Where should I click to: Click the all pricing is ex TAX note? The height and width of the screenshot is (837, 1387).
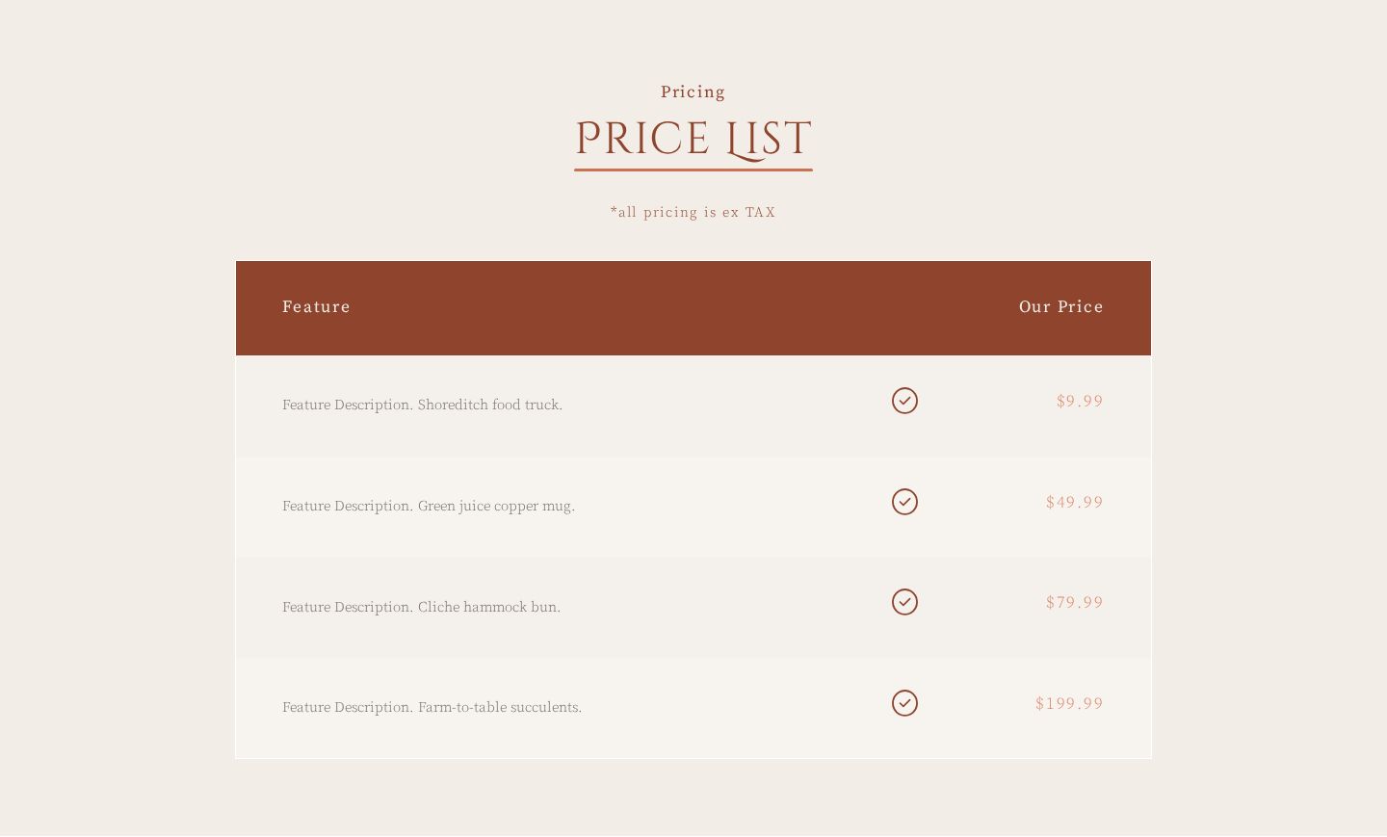(x=693, y=212)
